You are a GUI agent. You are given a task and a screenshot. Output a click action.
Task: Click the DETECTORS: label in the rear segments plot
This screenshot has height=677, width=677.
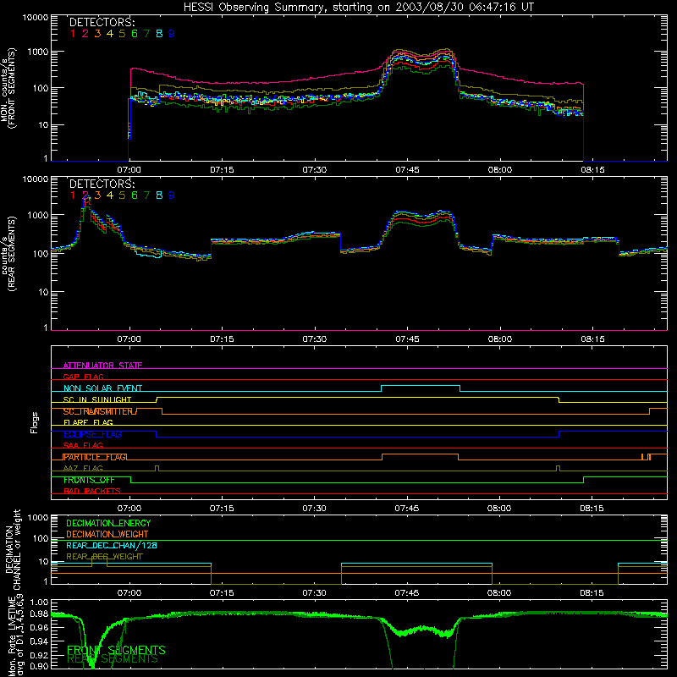coord(102,184)
